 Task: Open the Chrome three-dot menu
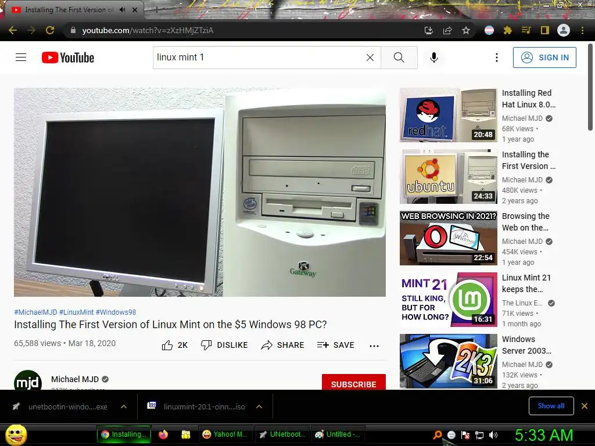click(x=582, y=30)
